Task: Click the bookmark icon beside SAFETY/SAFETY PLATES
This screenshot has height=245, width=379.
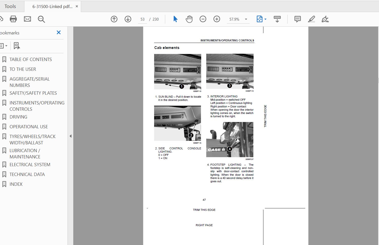Action: tap(4, 93)
